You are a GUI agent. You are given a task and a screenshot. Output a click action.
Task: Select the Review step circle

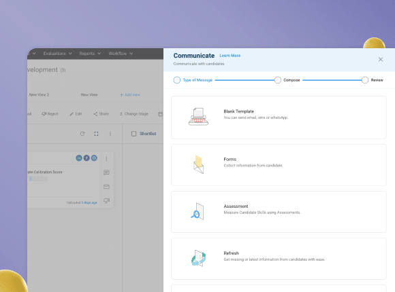(x=364, y=80)
